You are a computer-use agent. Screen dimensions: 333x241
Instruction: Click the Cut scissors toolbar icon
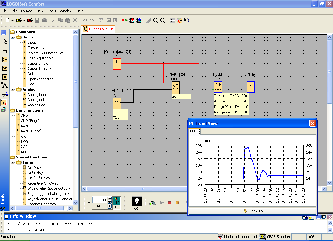[53, 20]
